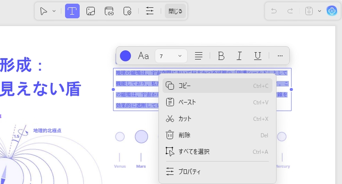Screen dimensions: 342x184
Task: Click the Mars planet circle
Action: (141, 137)
